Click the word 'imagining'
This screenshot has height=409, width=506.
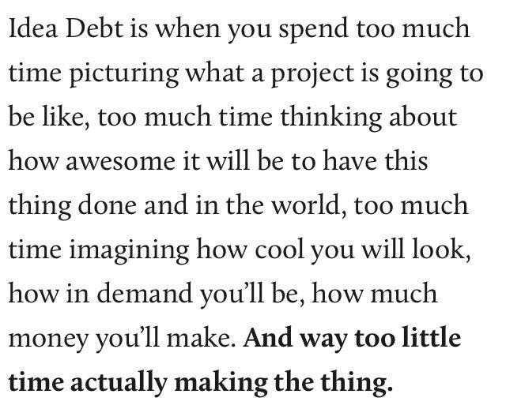(129, 250)
